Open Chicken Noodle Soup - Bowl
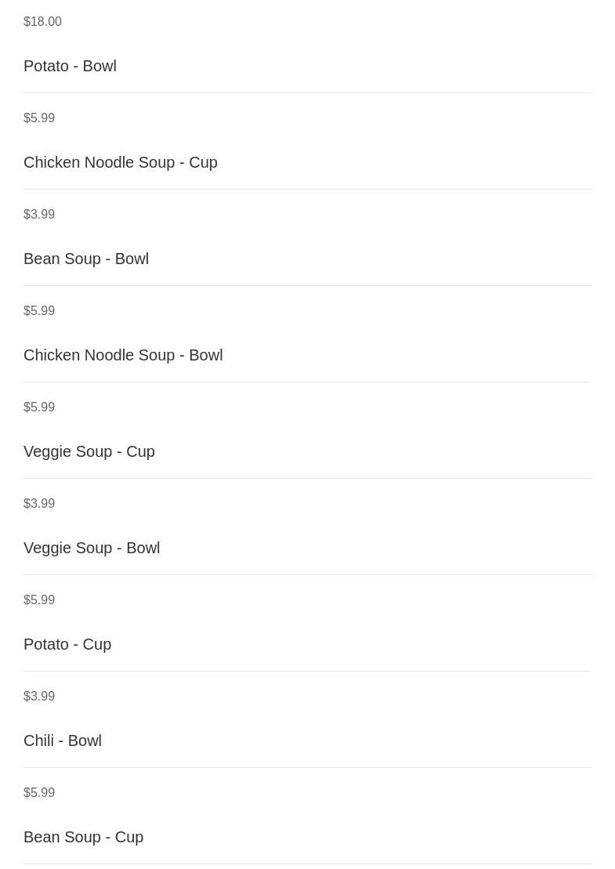Screen dimensions: 615x869 [x=123, y=355]
